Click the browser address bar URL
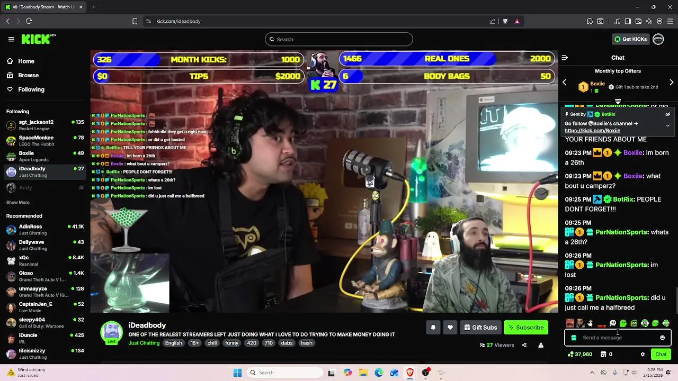Screen dimensions: 678x381 pyautogui.click(x=179, y=21)
